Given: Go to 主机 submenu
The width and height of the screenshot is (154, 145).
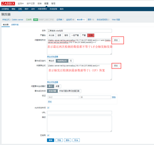Looking at the screenshot, I should [x=20, y=9].
